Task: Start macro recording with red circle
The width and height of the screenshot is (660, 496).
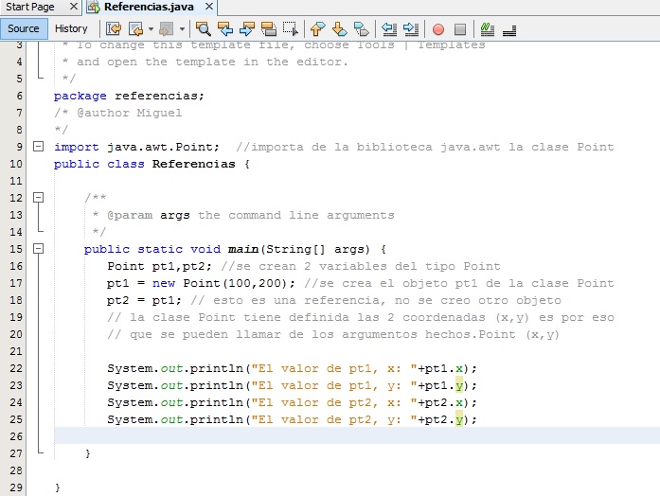Action: 438,28
